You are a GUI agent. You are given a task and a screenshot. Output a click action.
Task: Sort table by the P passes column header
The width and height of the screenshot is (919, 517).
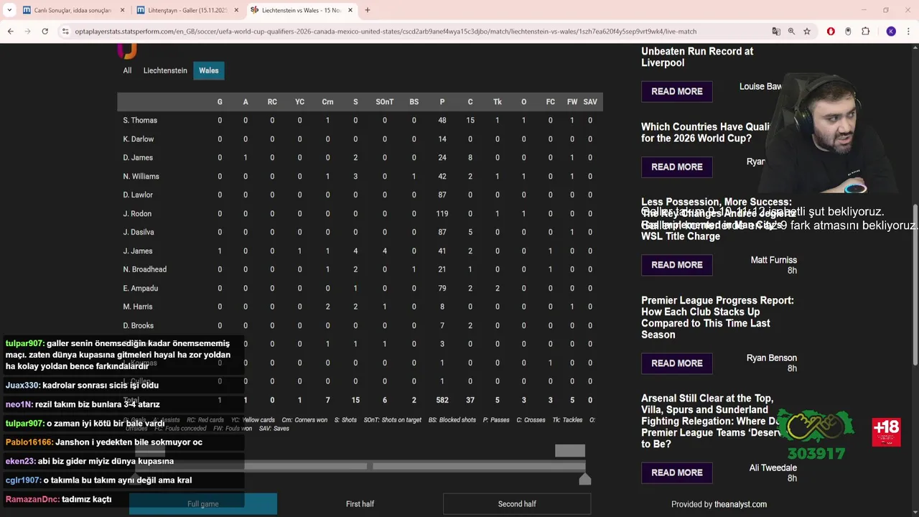pyautogui.click(x=442, y=102)
